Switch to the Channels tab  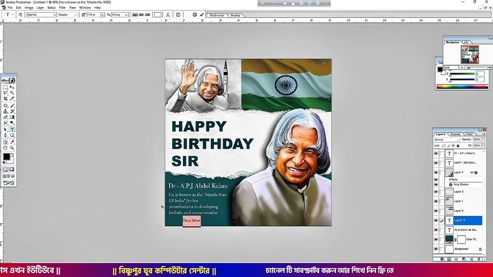tap(455, 134)
